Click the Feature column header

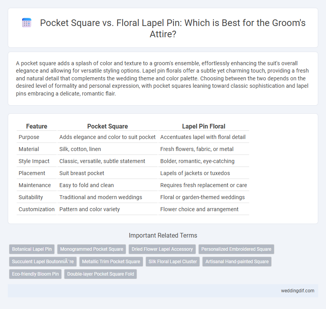pyautogui.click(x=36, y=126)
